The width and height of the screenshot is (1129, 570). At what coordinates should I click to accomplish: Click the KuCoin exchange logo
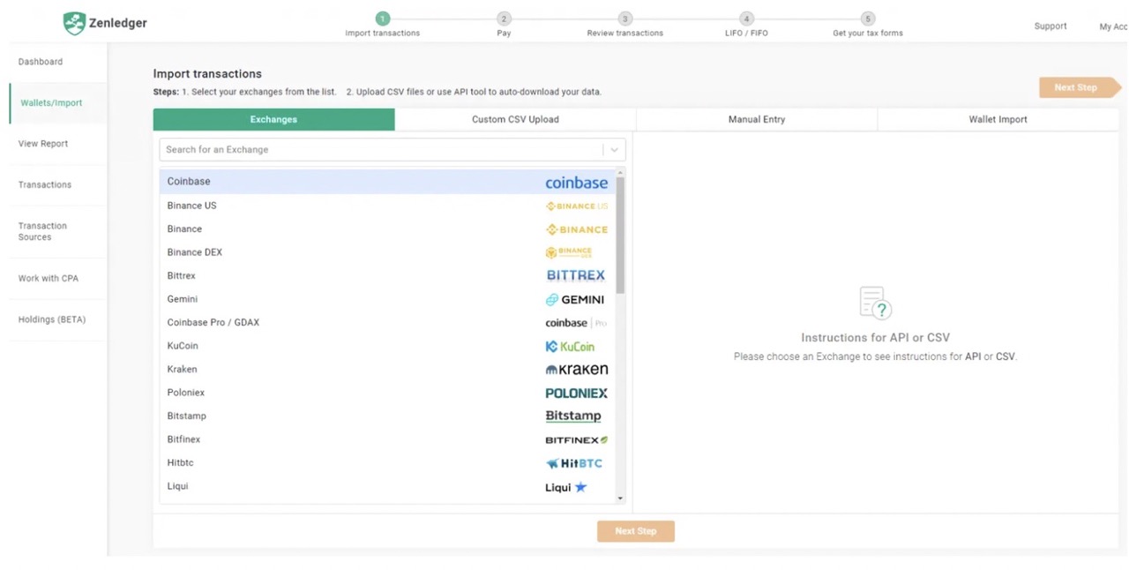[570, 346]
